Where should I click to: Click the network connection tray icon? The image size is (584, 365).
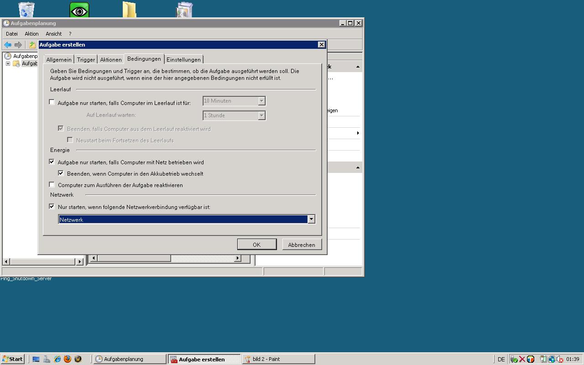[551, 359]
